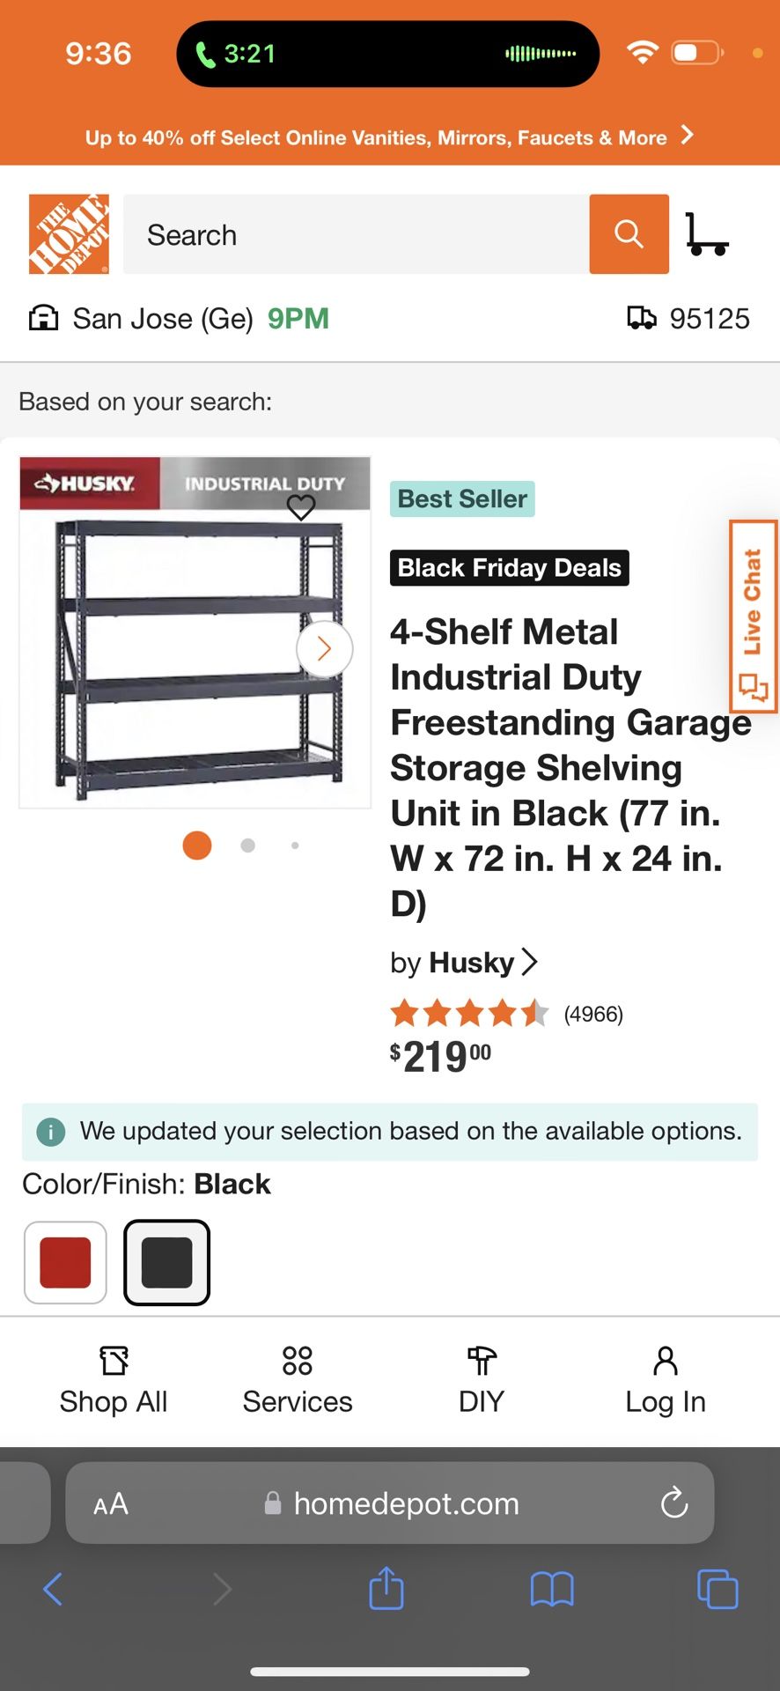Tap the Search input field
The image size is (780, 1691).
pos(352,234)
